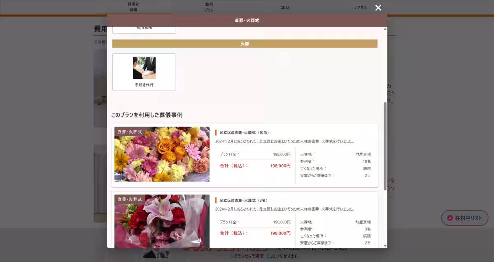Open the red lily bouquet case image
The width and height of the screenshot is (494, 262).
(162, 221)
